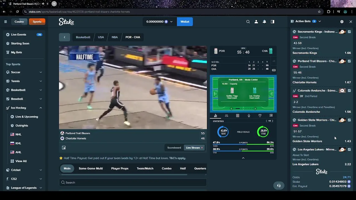The image size is (356, 200).
Task: Expand the CS2 sidebar section
Action: [x=41, y=179]
